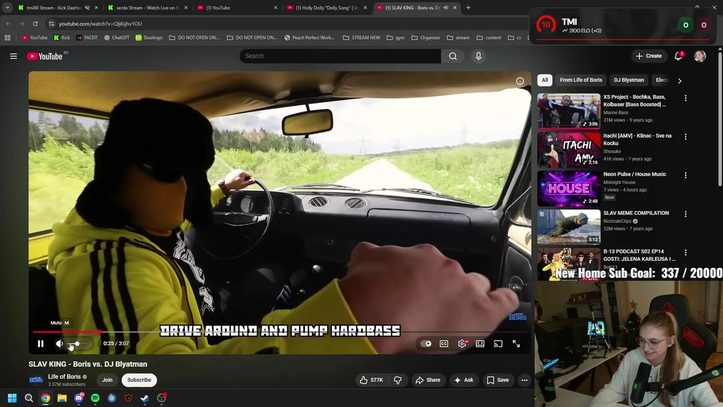Select the DJ Blyatman chip

tap(629, 80)
